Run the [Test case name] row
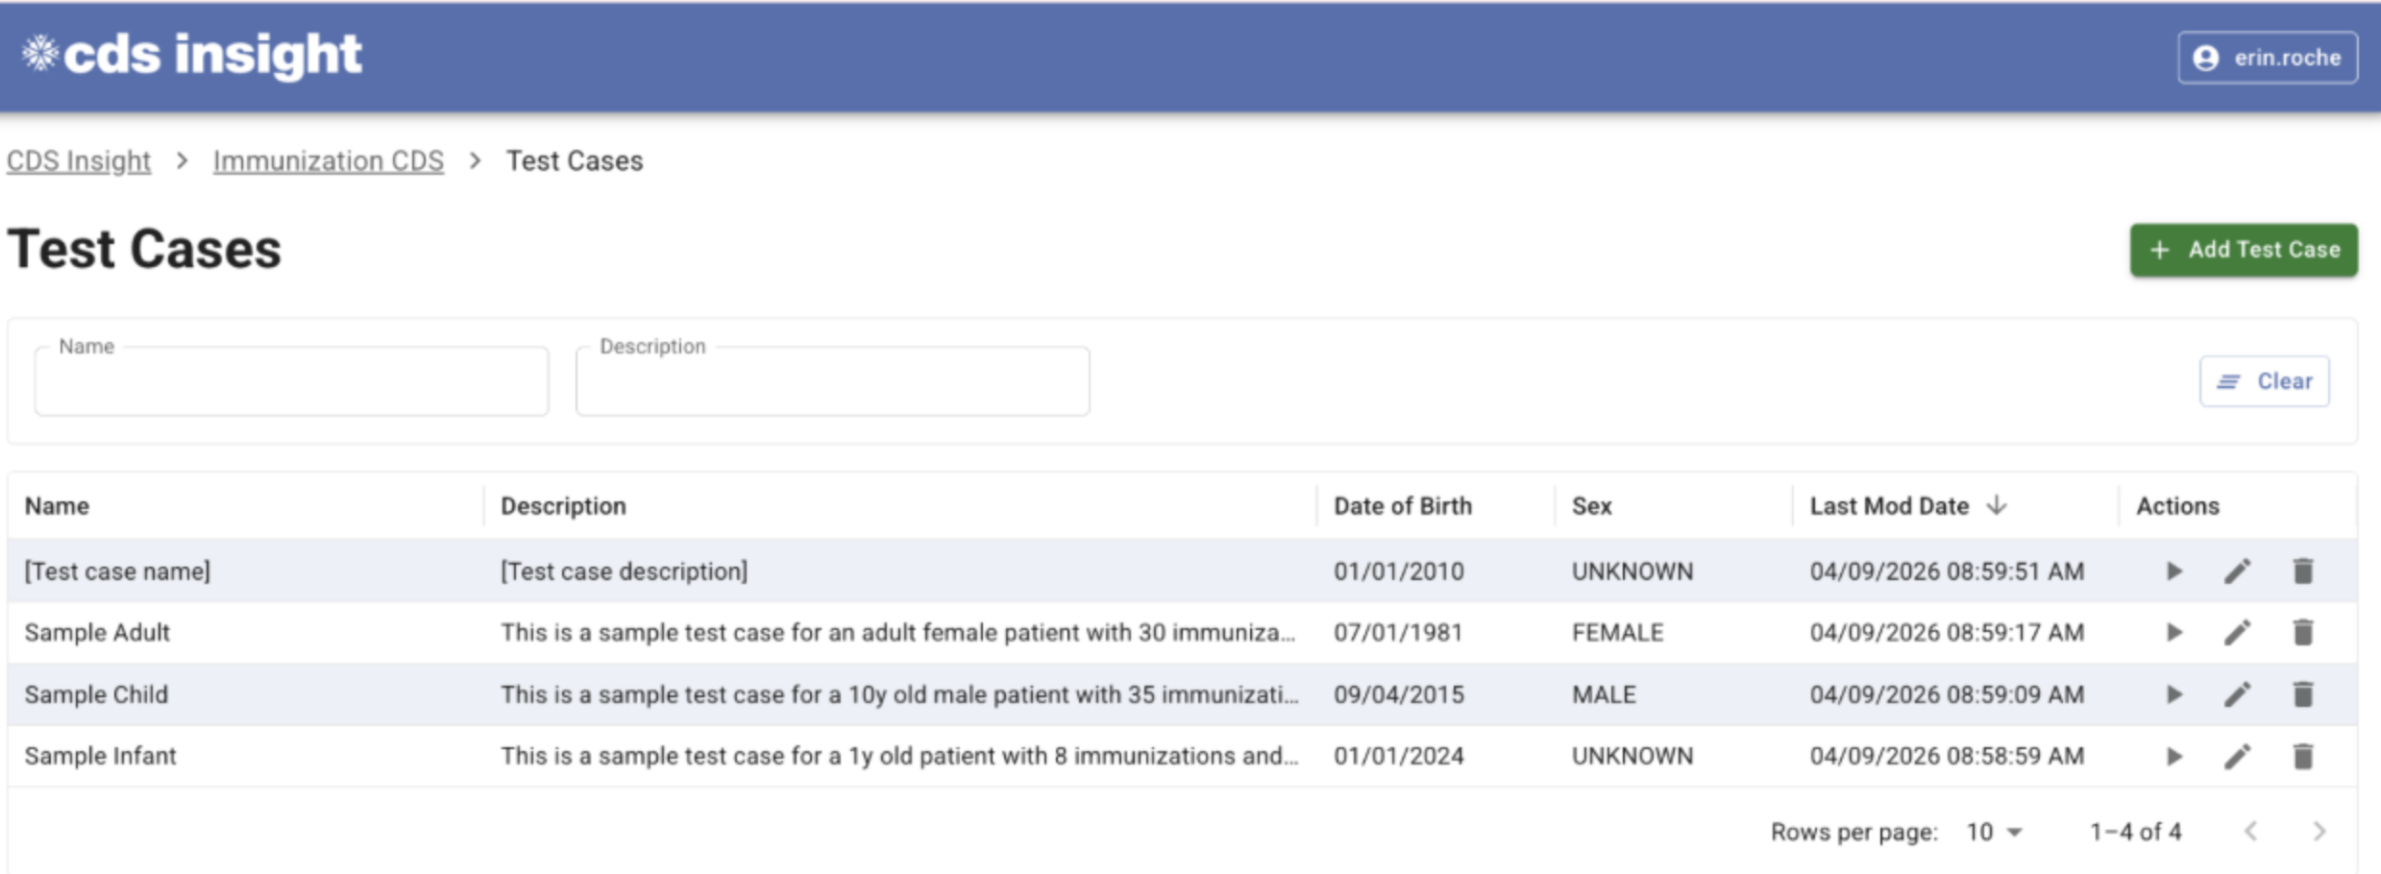This screenshot has height=874, width=2381. tap(2173, 571)
